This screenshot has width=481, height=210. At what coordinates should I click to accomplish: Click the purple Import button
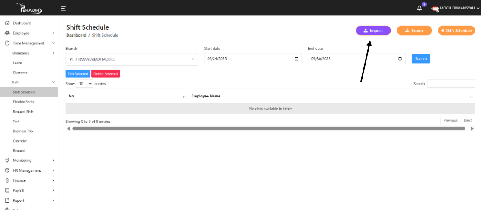pyautogui.click(x=373, y=30)
